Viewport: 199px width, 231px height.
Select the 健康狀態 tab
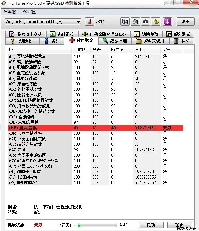point(81,40)
